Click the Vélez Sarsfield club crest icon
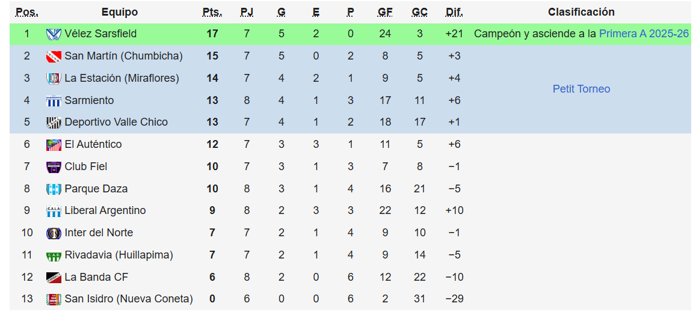This screenshot has height=315, width=699. pyautogui.click(x=54, y=34)
